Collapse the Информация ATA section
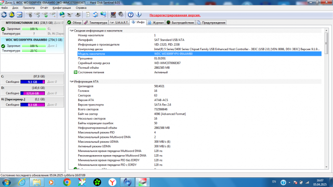Screen dimensions: 333x187 click(x=71, y=82)
